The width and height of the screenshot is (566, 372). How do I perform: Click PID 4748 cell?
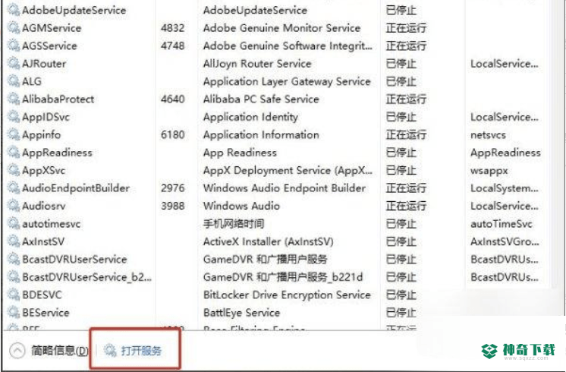[x=172, y=46]
